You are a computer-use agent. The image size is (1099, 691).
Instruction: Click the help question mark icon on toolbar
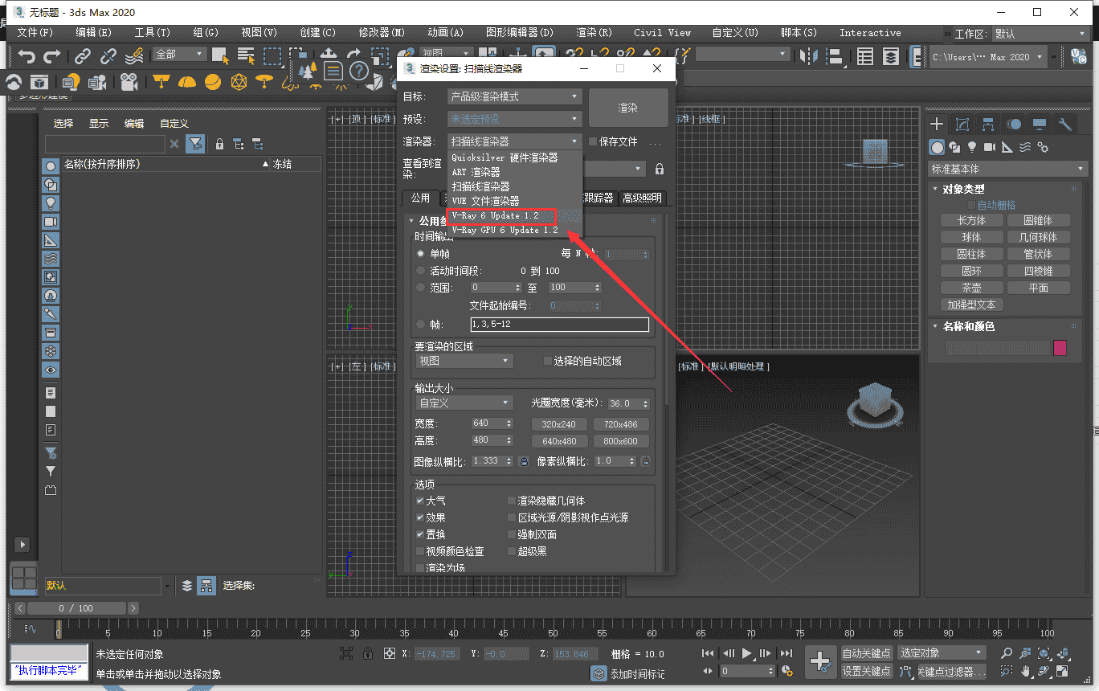pos(359,69)
